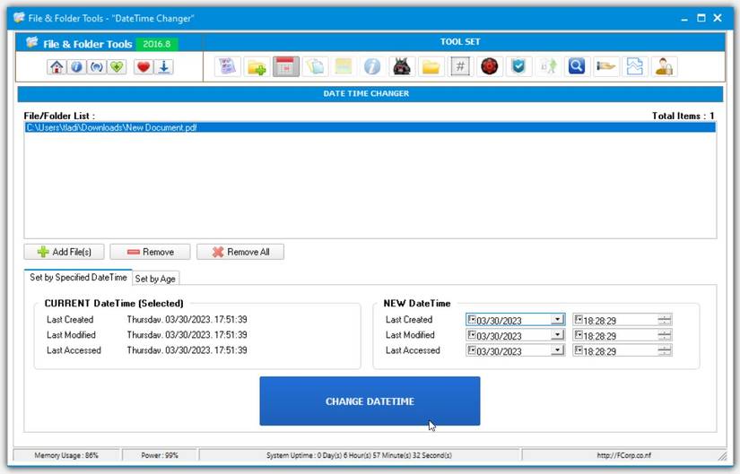Click the Add File(s) button
The image size is (740, 474).
[x=65, y=252]
